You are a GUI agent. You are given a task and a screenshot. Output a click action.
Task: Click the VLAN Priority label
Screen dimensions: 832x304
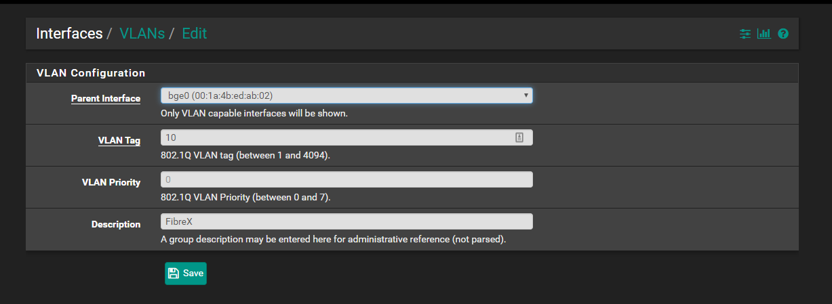pos(111,182)
